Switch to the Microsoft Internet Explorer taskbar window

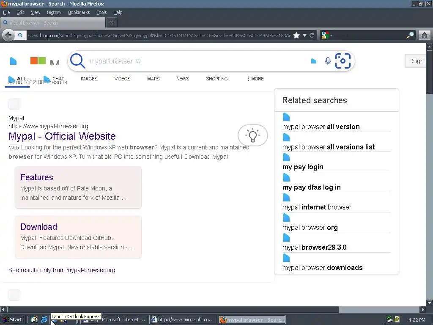point(114,320)
